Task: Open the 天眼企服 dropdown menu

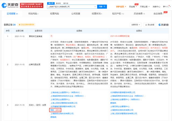Action: point(145,7)
